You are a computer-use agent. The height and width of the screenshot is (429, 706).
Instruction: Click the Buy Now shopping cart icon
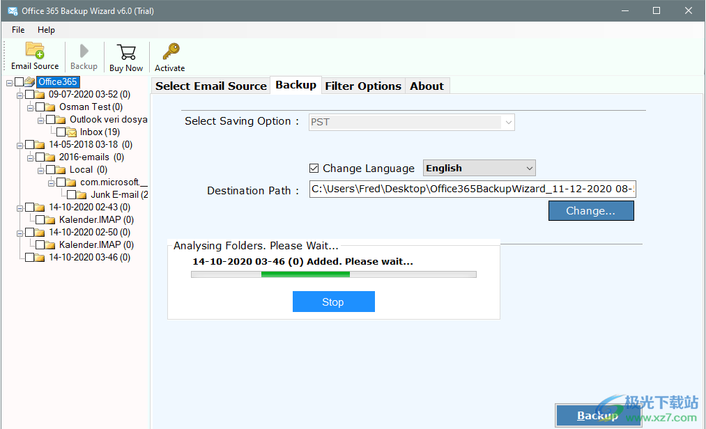pos(125,52)
